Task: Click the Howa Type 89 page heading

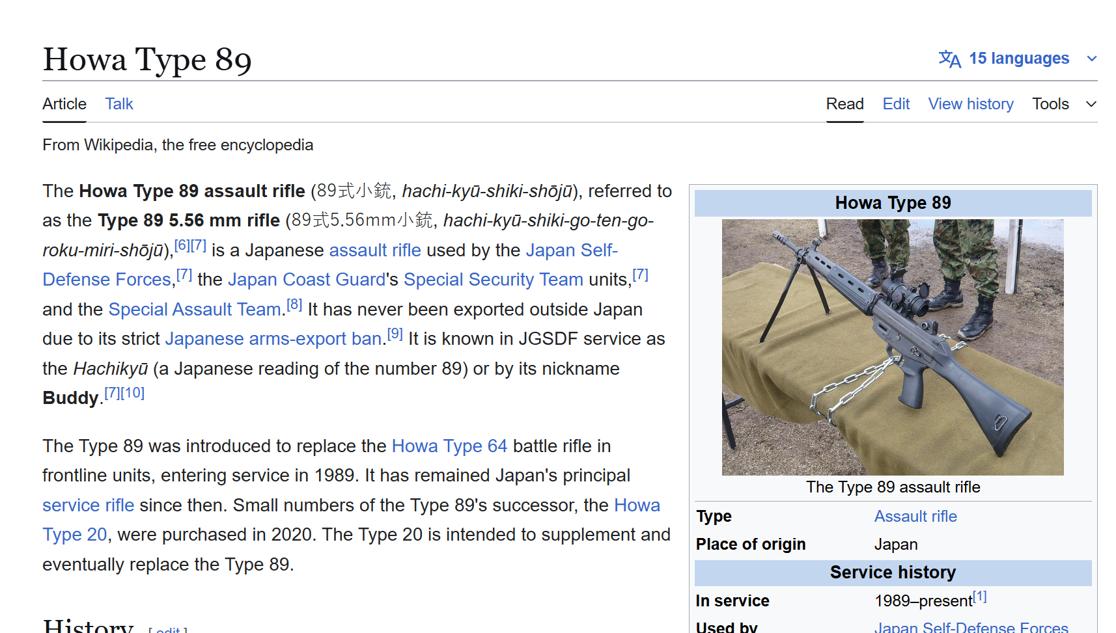Action: 147,59
